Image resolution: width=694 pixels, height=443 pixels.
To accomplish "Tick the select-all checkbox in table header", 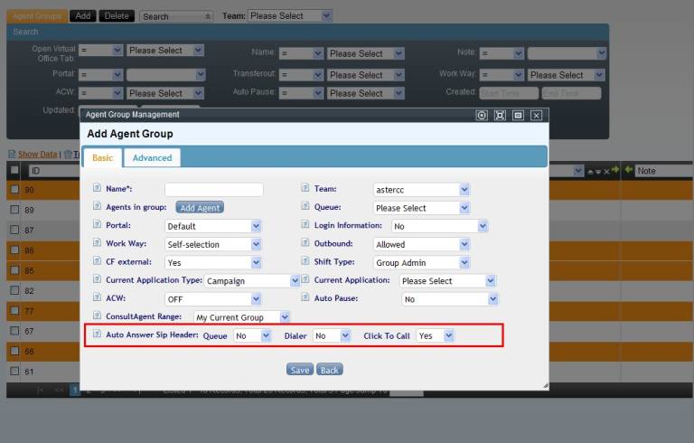I will pos(14,170).
